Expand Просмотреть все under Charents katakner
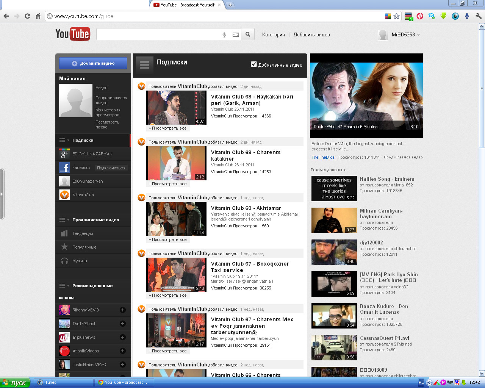The width and height of the screenshot is (485, 388). click(167, 184)
